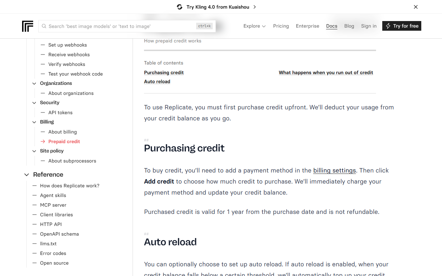This screenshot has width=442, height=276.
Task: Open About billing in sidebar
Action: click(63, 132)
